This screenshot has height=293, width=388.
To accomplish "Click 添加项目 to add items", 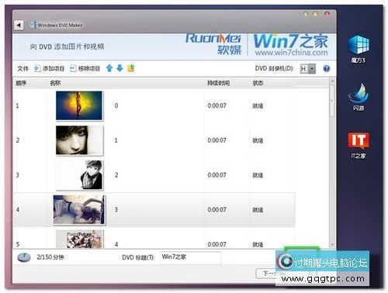I will pos(49,68).
